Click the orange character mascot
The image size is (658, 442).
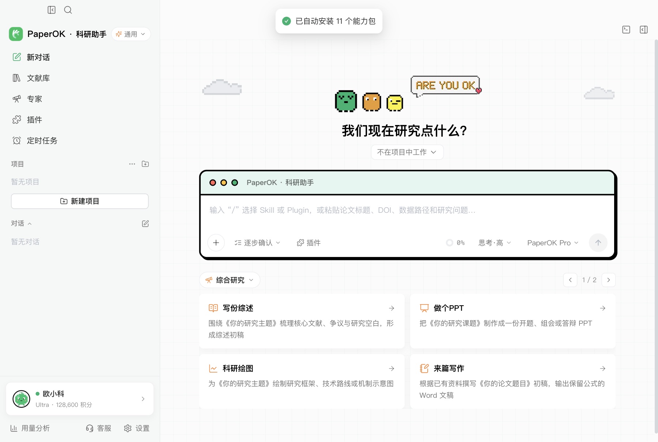(x=372, y=102)
